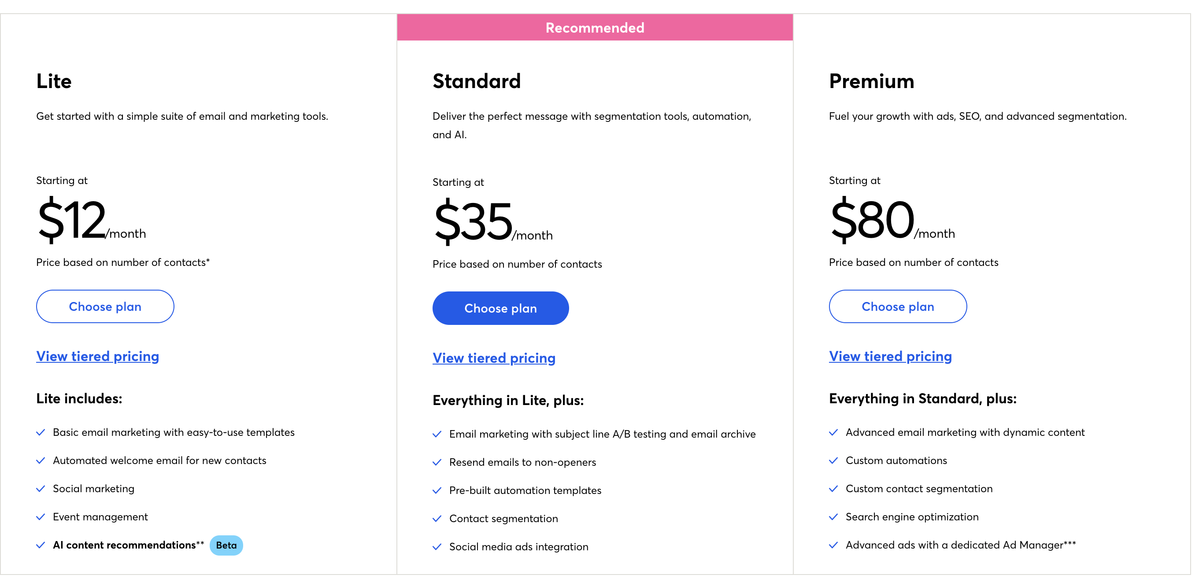Click checkmark next to Social marketing
Viewport: 1199px width, 582px height.
(x=41, y=489)
